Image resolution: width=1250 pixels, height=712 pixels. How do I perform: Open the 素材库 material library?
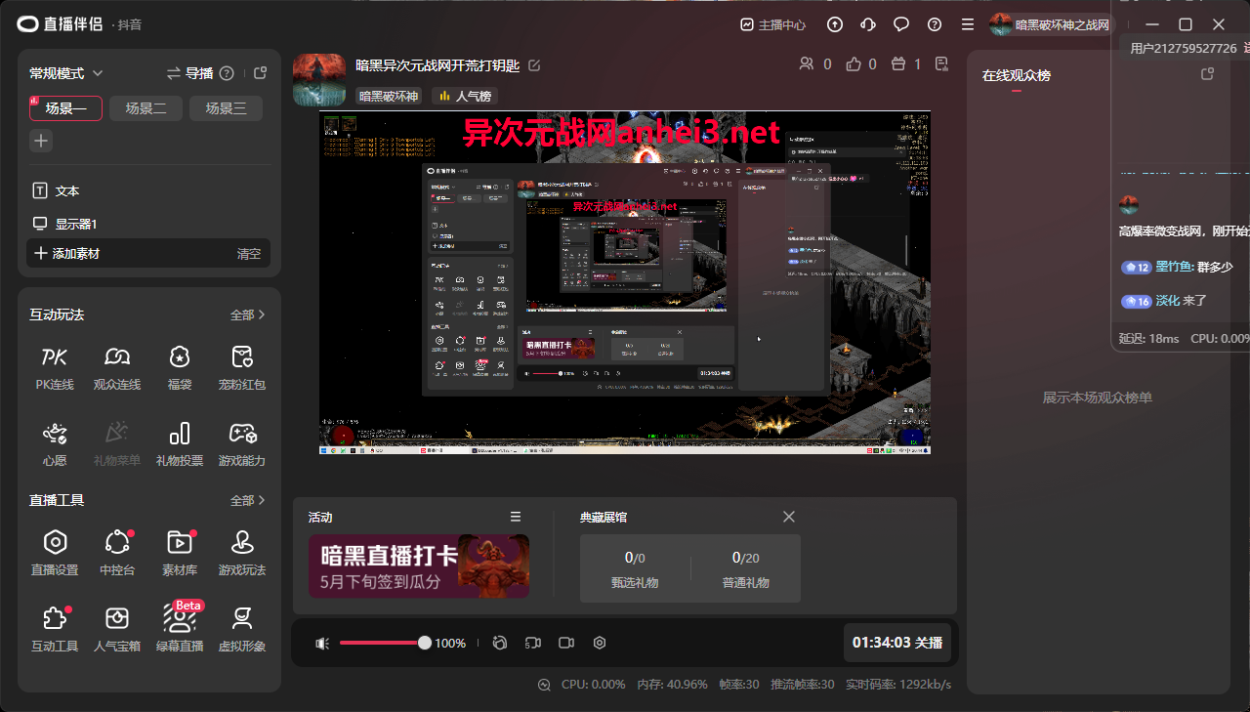(x=180, y=553)
